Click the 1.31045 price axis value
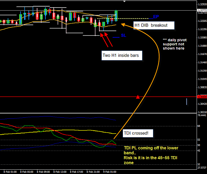The image size is (207, 174). click(202, 79)
